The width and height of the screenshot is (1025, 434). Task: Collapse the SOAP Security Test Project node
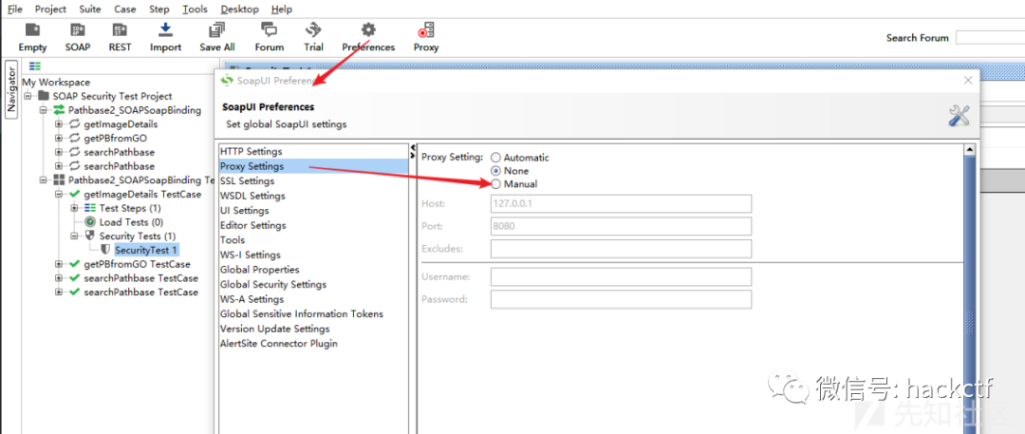[28, 96]
